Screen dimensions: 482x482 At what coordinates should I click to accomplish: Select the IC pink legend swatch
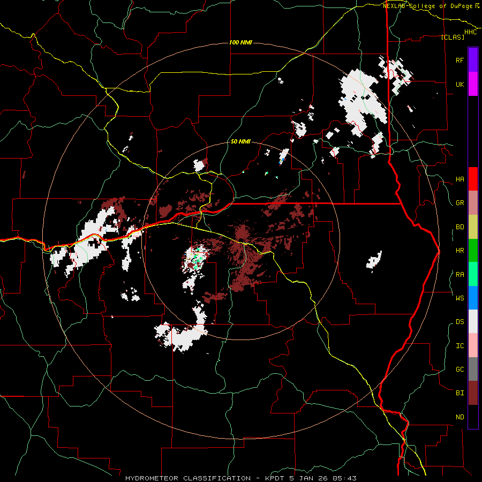point(473,345)
